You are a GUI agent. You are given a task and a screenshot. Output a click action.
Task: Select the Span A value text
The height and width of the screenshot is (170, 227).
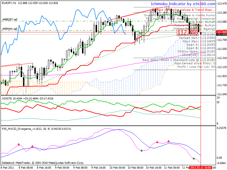click(201, 45)
